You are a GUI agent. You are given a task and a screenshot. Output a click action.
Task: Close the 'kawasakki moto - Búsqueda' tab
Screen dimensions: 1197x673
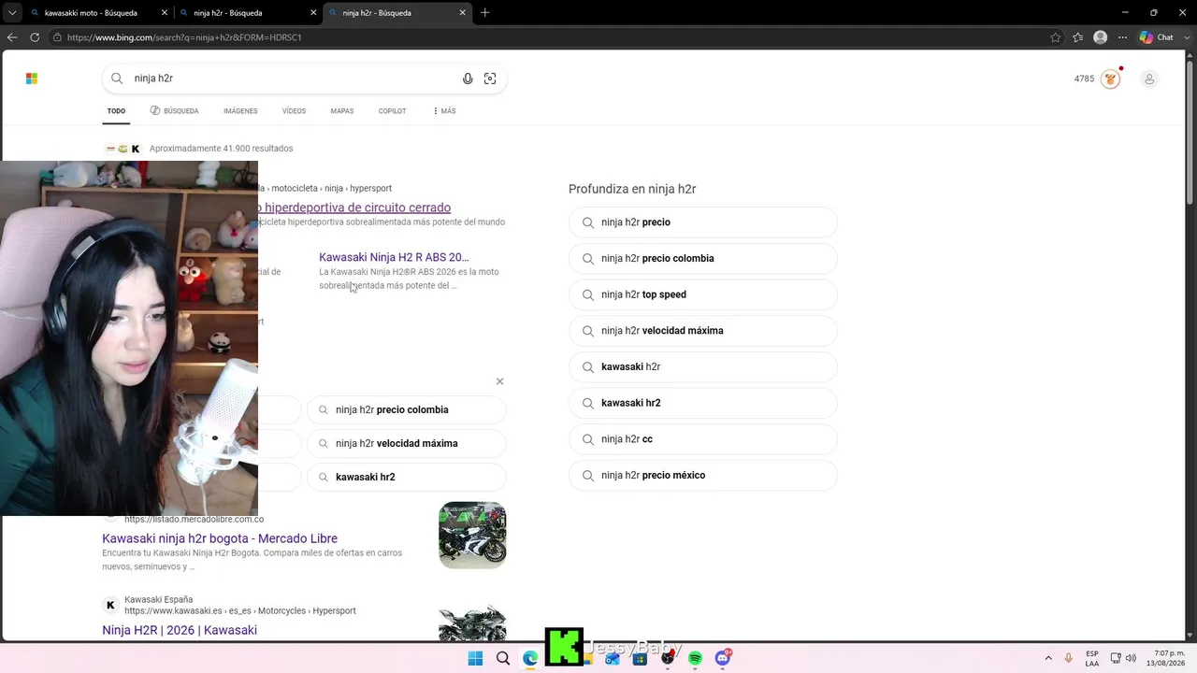(x=164, y=13)
